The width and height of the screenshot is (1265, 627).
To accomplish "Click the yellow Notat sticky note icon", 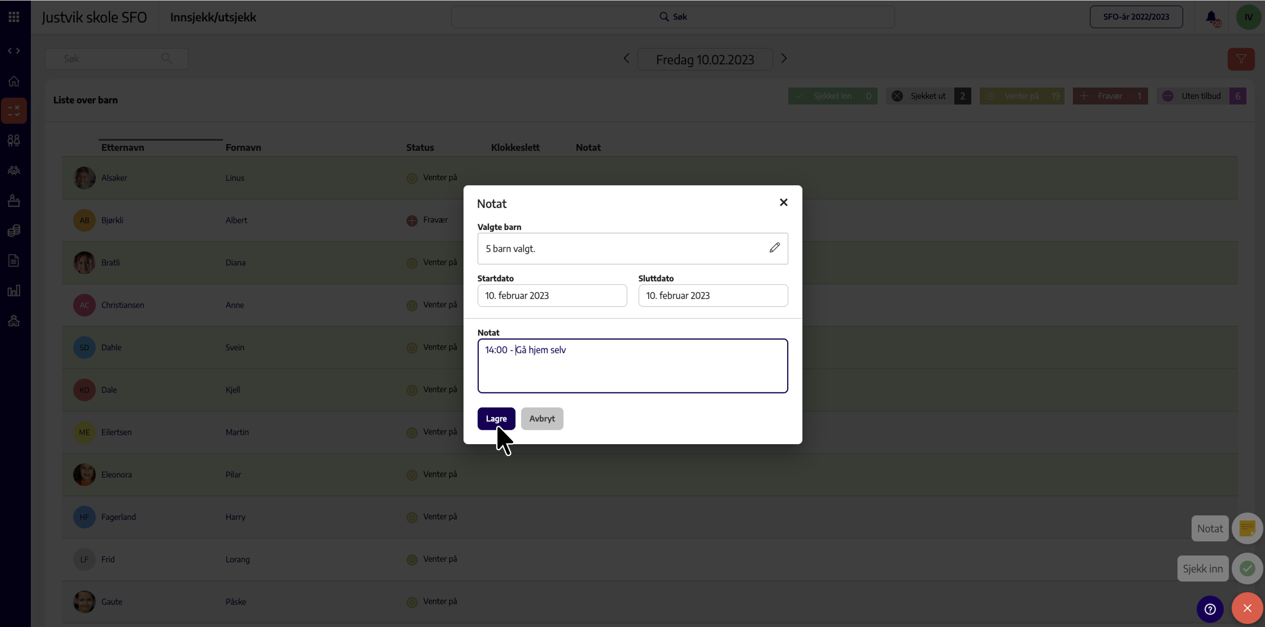I will tap(1247, 528).
